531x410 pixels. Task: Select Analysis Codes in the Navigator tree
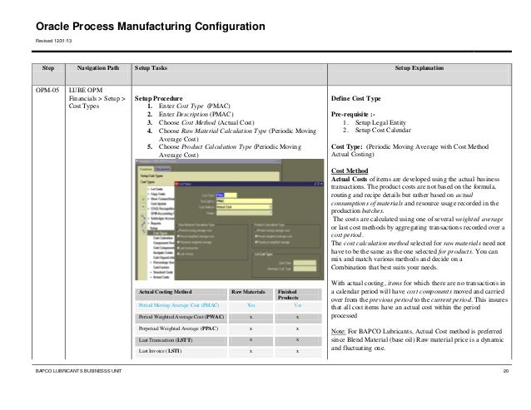pos(163,253)
